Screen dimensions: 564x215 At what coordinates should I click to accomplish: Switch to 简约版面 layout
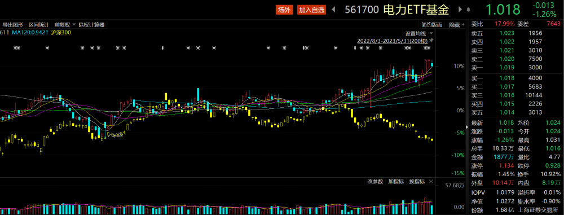tap(431, 25)
